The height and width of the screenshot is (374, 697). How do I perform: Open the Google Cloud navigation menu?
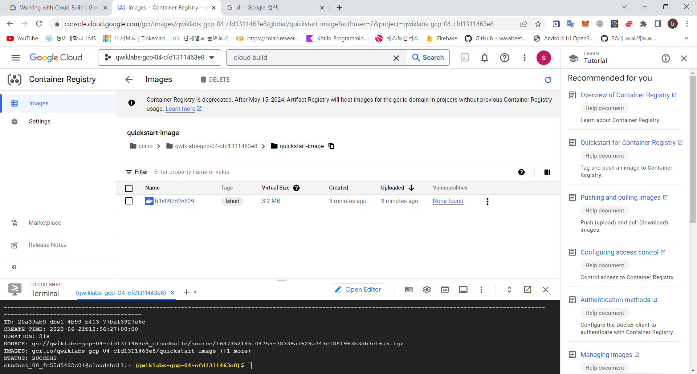15,58
